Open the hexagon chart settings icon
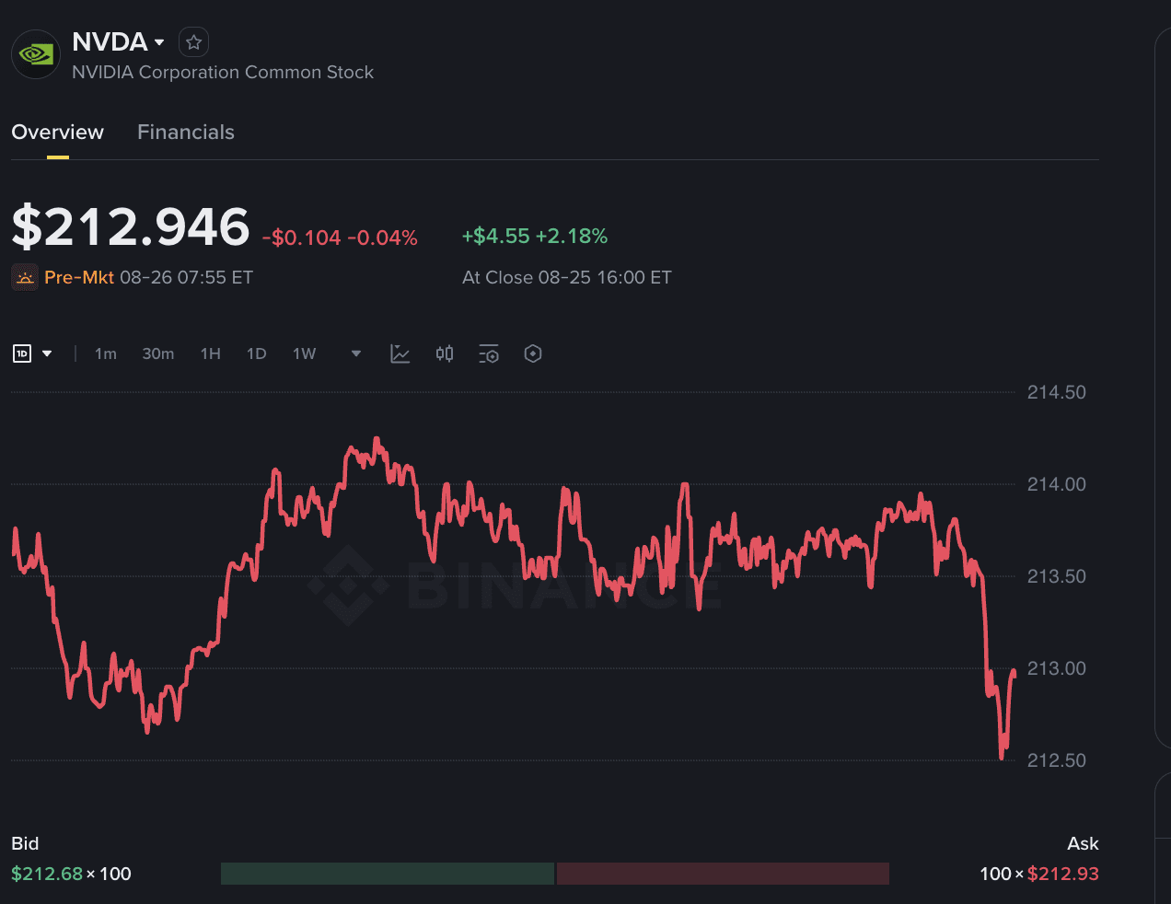Screen dimensions: 1171x904 pos(533,353)
